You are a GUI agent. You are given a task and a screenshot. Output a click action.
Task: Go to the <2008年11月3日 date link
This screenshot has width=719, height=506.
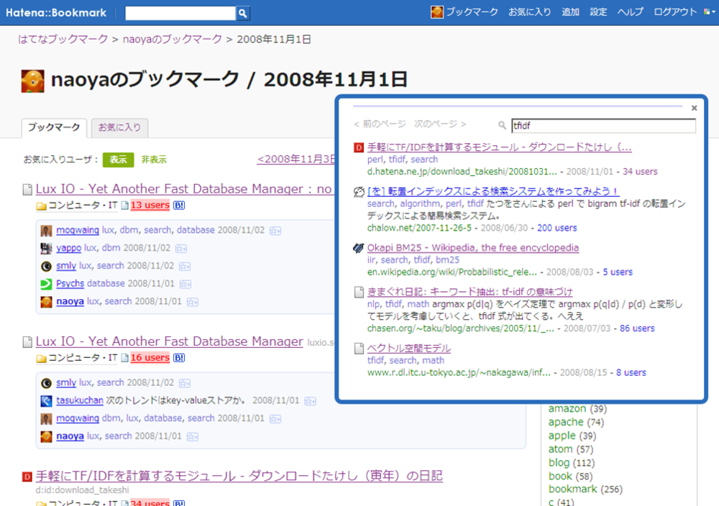pyautogui.click(x=296, y=159)
